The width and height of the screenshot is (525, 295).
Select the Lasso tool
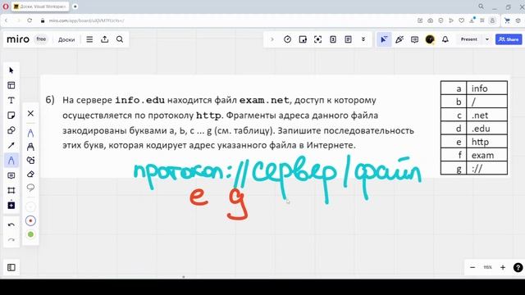30,188
